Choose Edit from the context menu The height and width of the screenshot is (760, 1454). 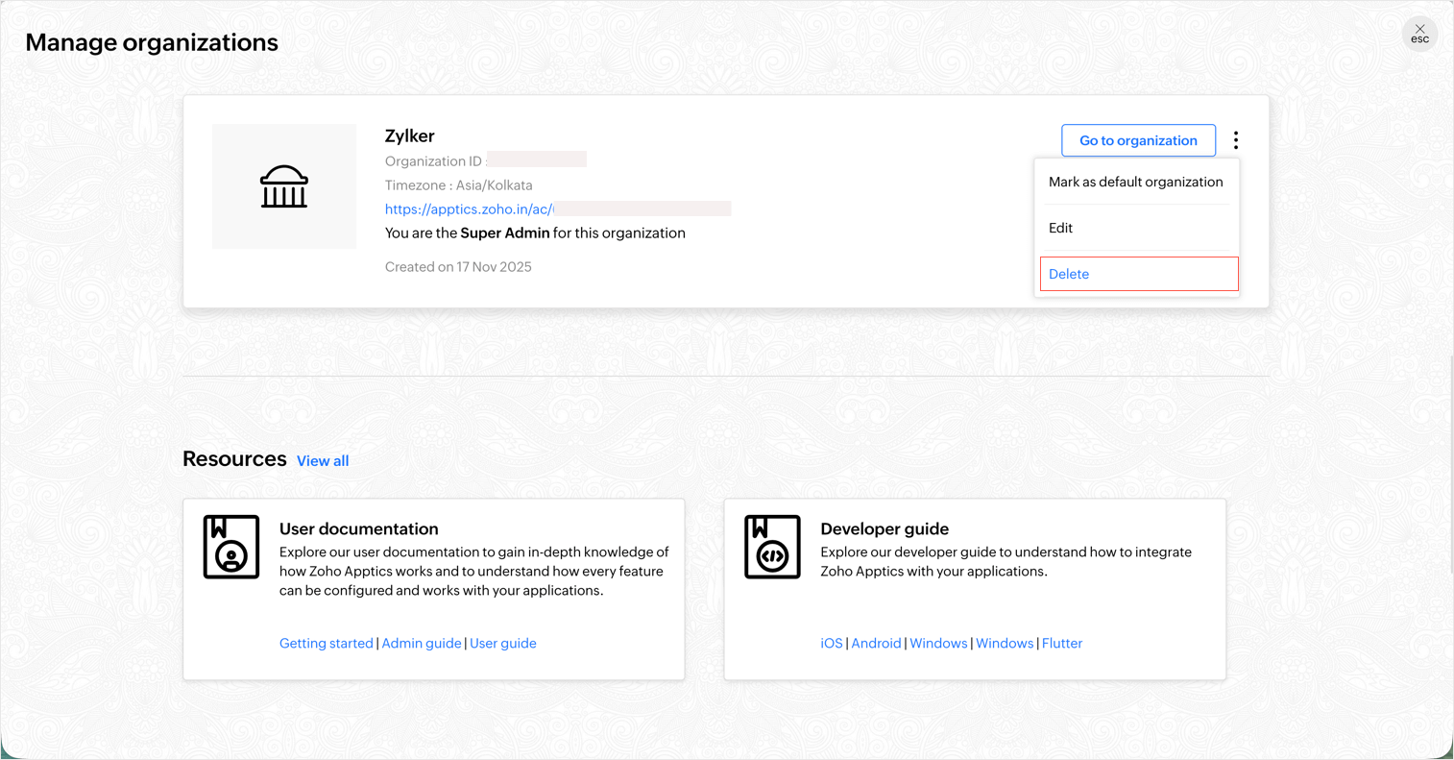pyautogui.click(x=1060, y=228)
